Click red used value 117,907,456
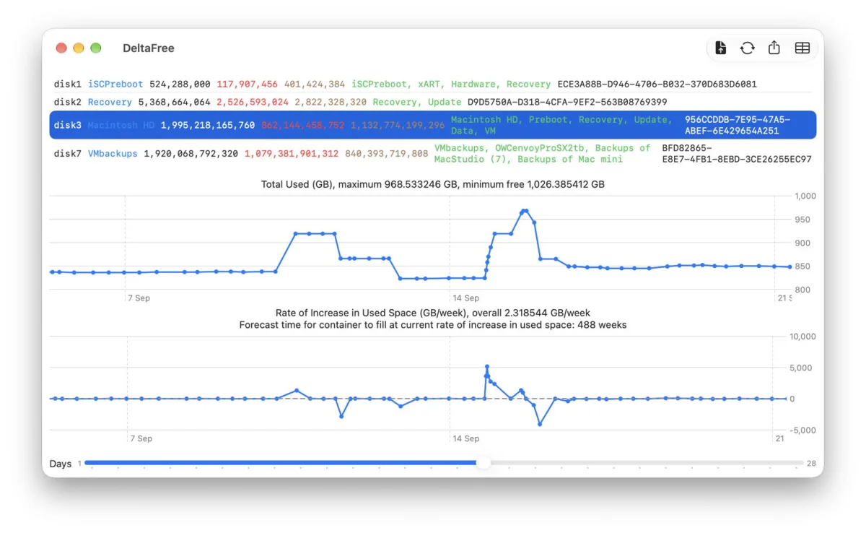This screenshot has width=866, height=533. [247, 84]
